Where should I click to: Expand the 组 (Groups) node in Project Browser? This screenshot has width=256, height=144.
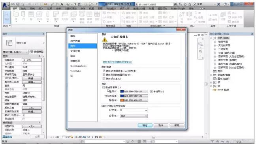(x=211, y=86)
